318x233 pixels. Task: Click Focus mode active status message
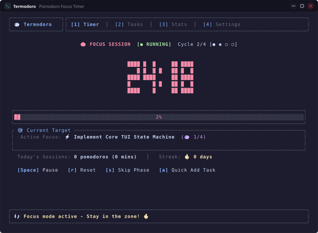(x=82, y=216)
